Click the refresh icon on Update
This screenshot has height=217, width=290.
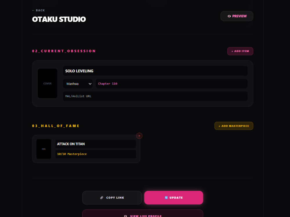point(166,198)
